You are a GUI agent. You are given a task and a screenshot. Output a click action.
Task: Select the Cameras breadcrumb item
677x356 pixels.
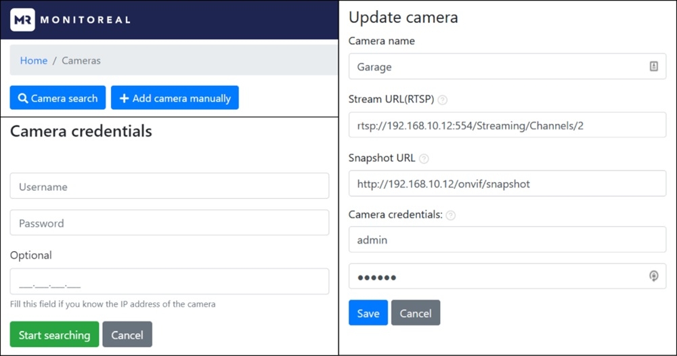[81, 60]
